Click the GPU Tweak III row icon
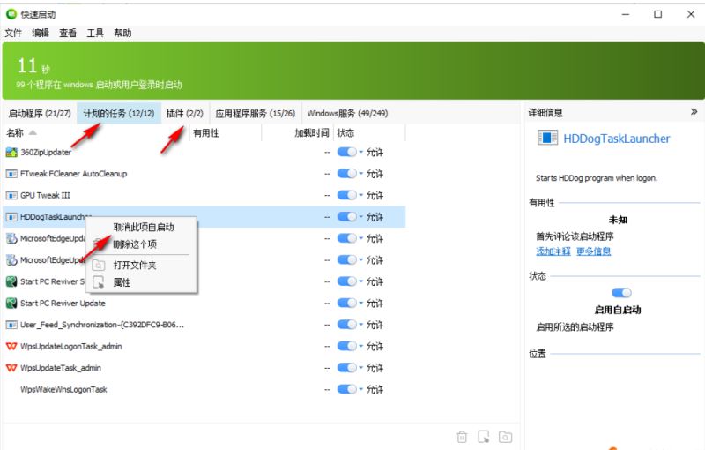Image resolution: width=705 pixels, height=450 pixels. tap(11, 195)
